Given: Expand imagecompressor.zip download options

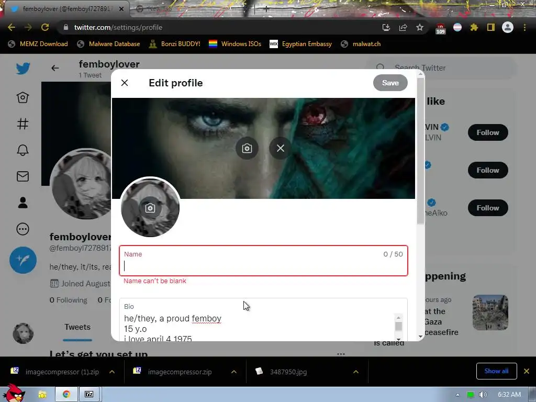Looking at the screenshot, I should 234,372.
